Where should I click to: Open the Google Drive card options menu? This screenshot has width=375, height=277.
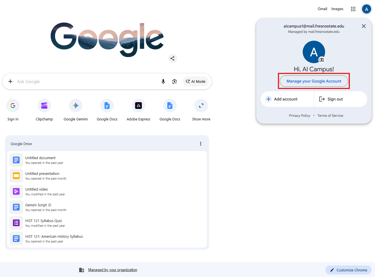pos(201,144)
